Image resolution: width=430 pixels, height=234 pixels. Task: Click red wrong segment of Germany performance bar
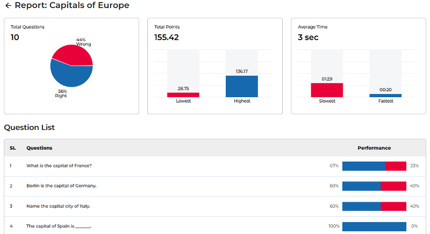(x=393, y=186)
